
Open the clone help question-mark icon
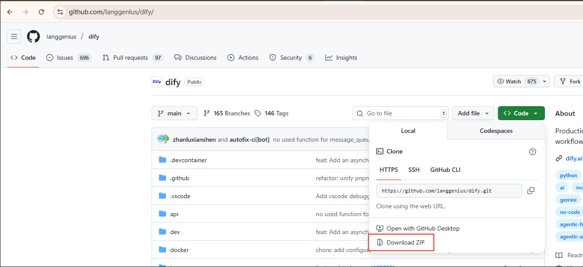533,151
